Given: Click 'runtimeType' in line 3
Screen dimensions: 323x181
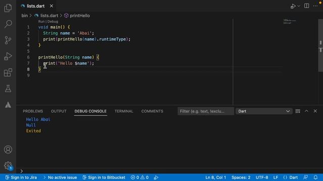Looking at the screenshot, I should tap(113, 39).
